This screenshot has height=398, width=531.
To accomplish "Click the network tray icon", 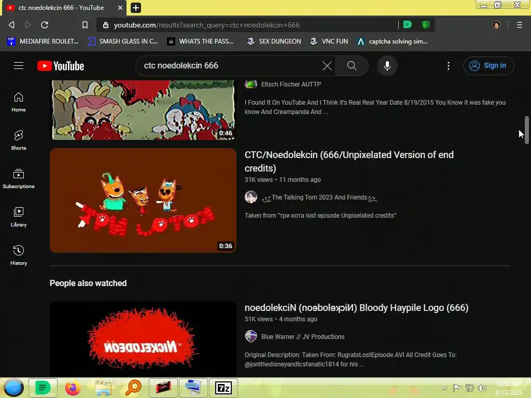I will pyautogui.click(x=470, y=388).
